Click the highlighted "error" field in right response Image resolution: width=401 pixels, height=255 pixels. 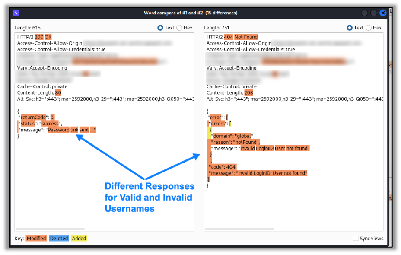[x=216, y=117]
